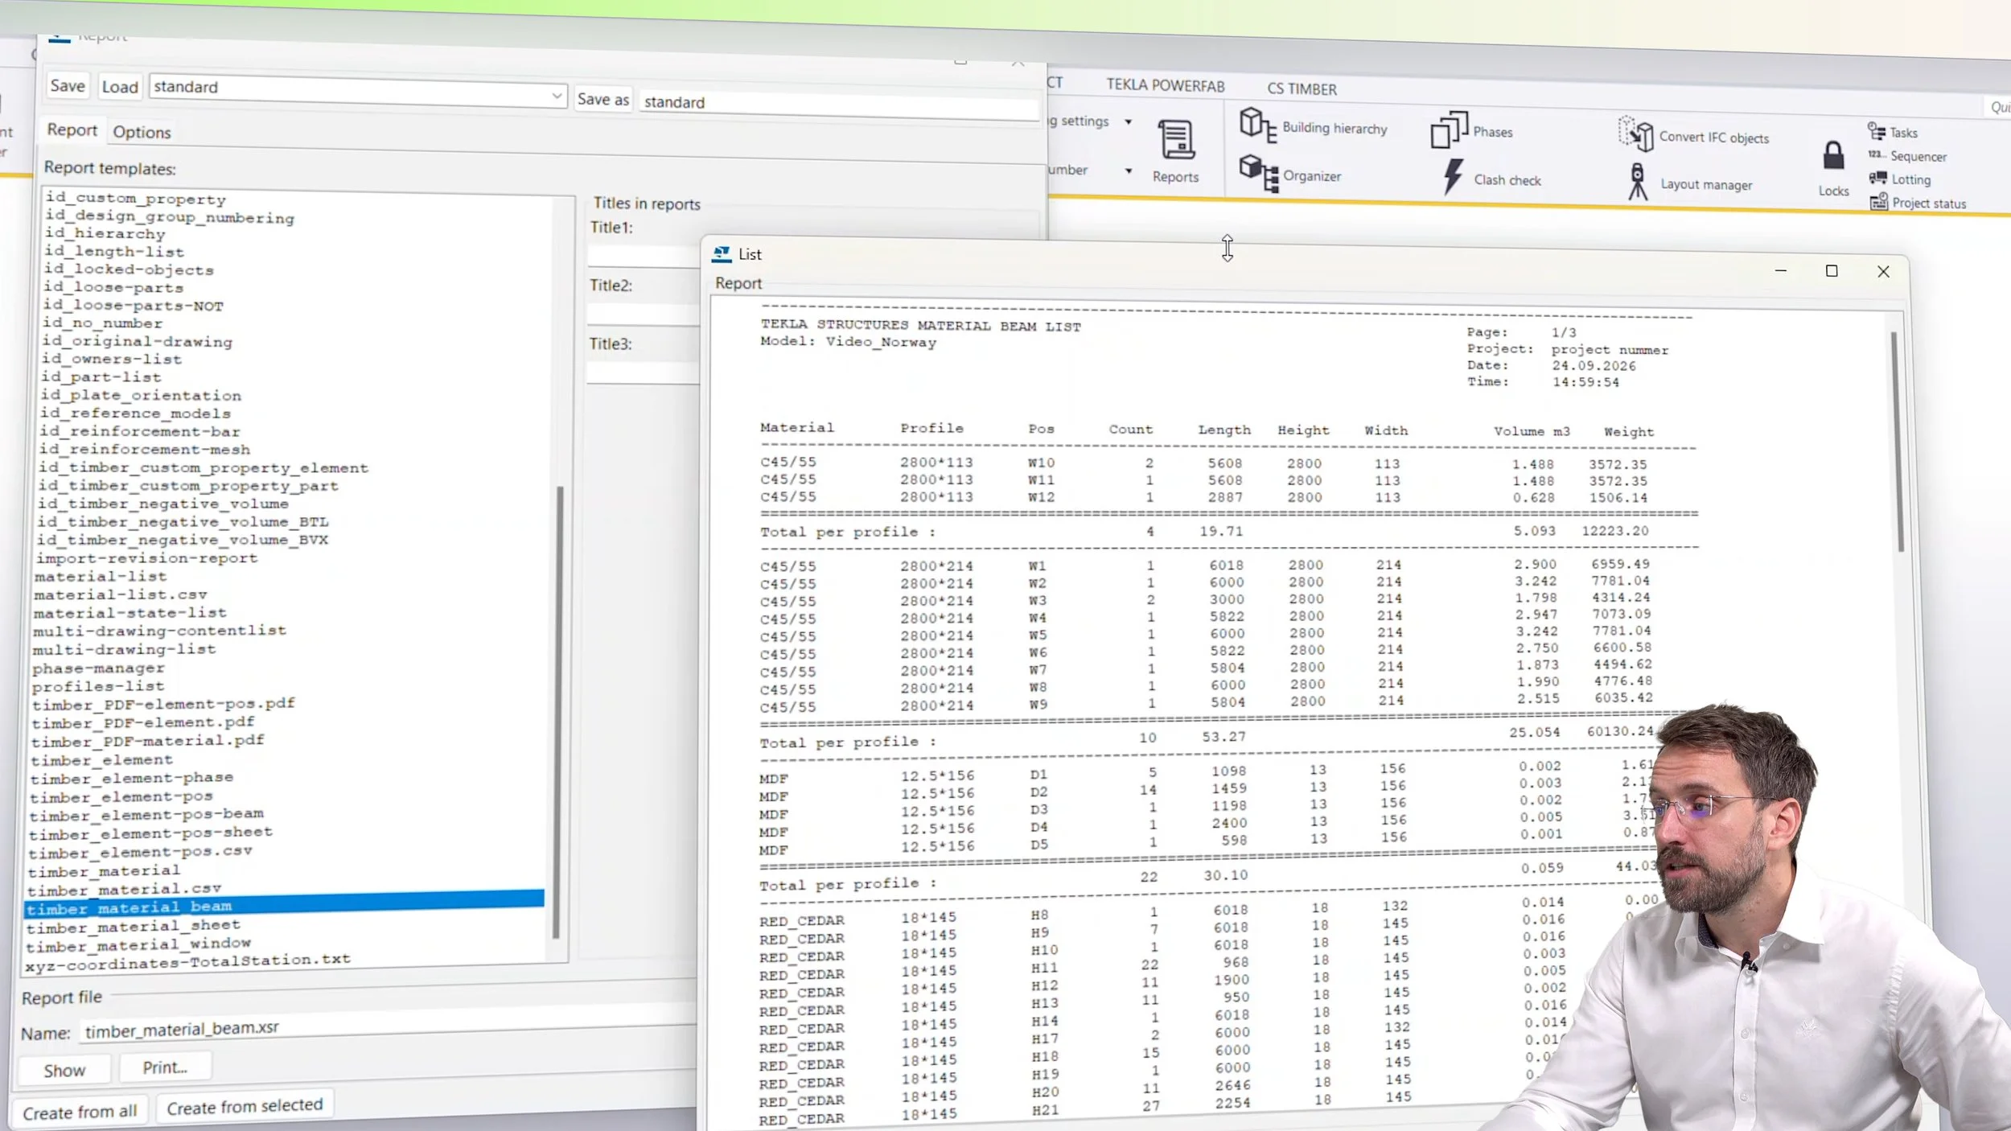This screenshot has width=2011, height=1131.
Task: Open Project status tool
Action: click(x=1917, y=203)
